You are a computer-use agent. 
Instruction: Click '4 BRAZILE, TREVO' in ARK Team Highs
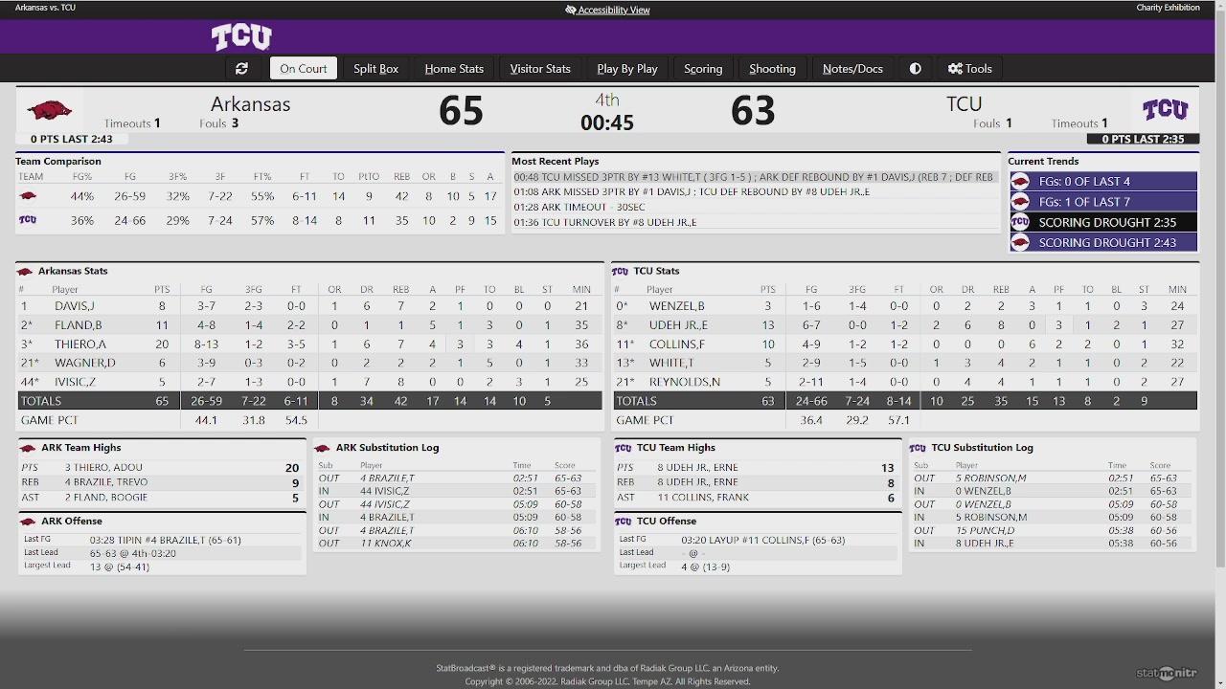(106, 483)
